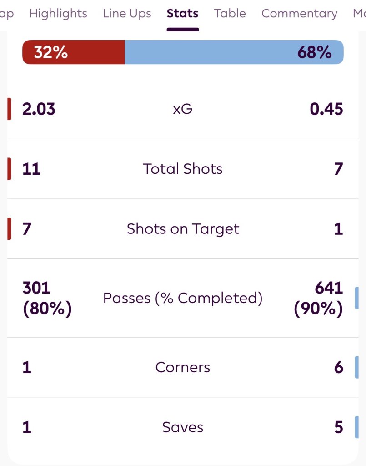Select the Shots on Target row label
The image size is (366, 466).
click(183, 229)
